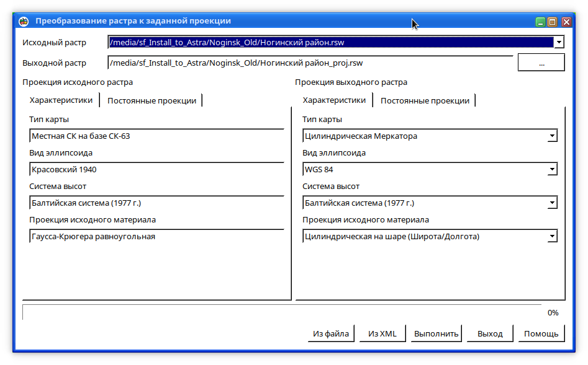Screen dimensions: 588x365
Task: Click the Из файла button
Action: point(331,333)
